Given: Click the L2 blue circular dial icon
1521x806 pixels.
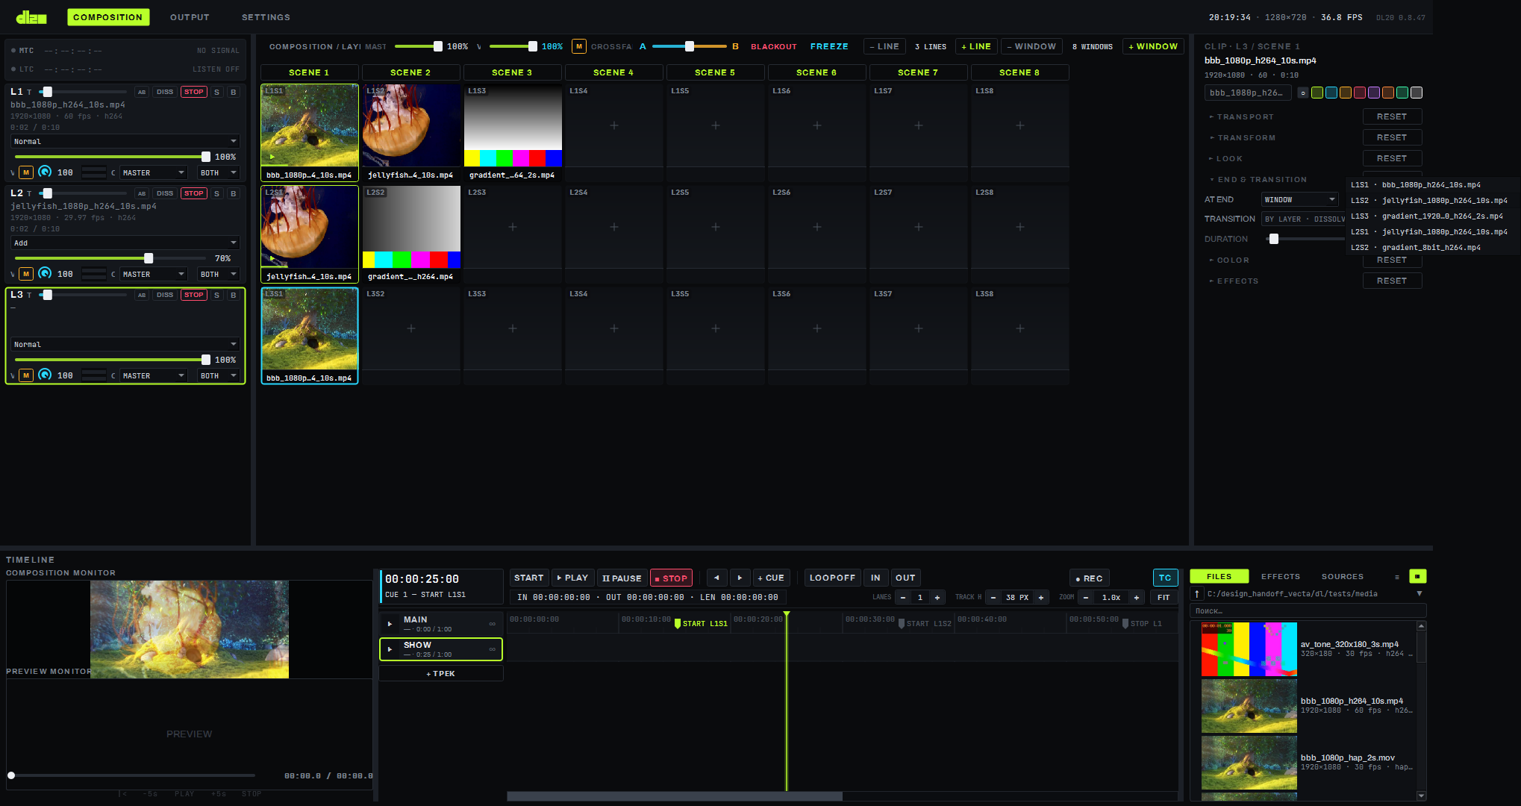Looking at the screenshot, I should 45,273.
